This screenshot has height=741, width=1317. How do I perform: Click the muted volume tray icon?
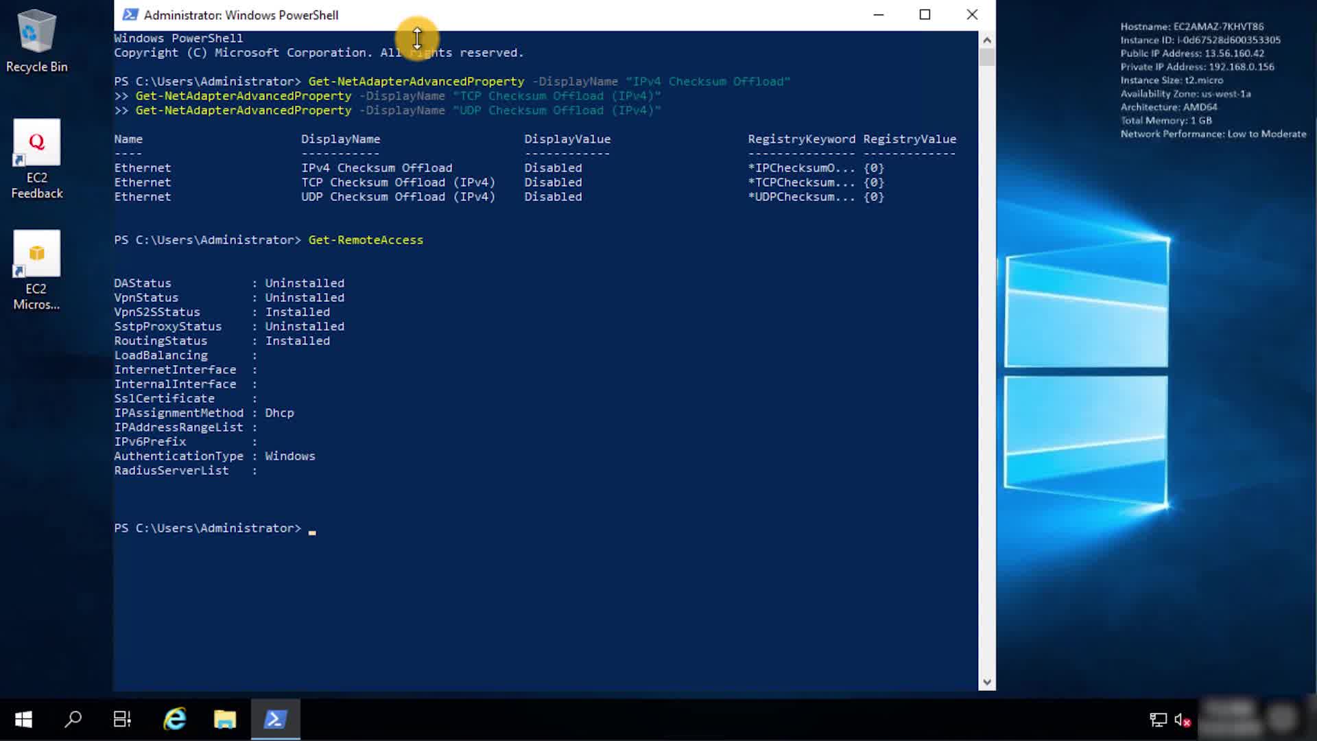1182,720
